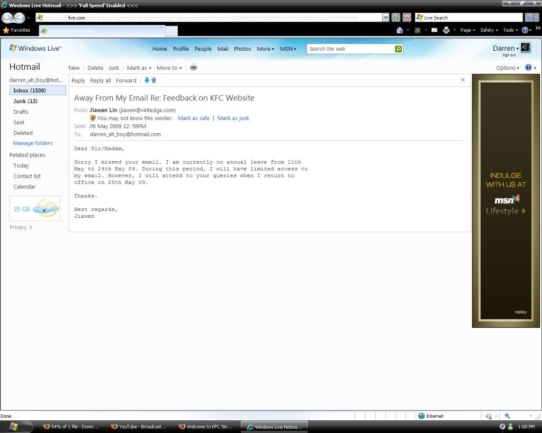This screenshot has width=542, height=433.
Task: Click the 25 GB storage thumbnail
Action: tap(35, 209)
